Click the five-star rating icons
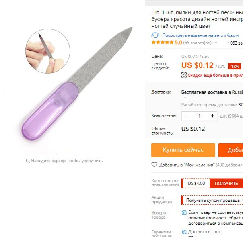The height and width of the screenshot is (237, 243). pos(163,42)
